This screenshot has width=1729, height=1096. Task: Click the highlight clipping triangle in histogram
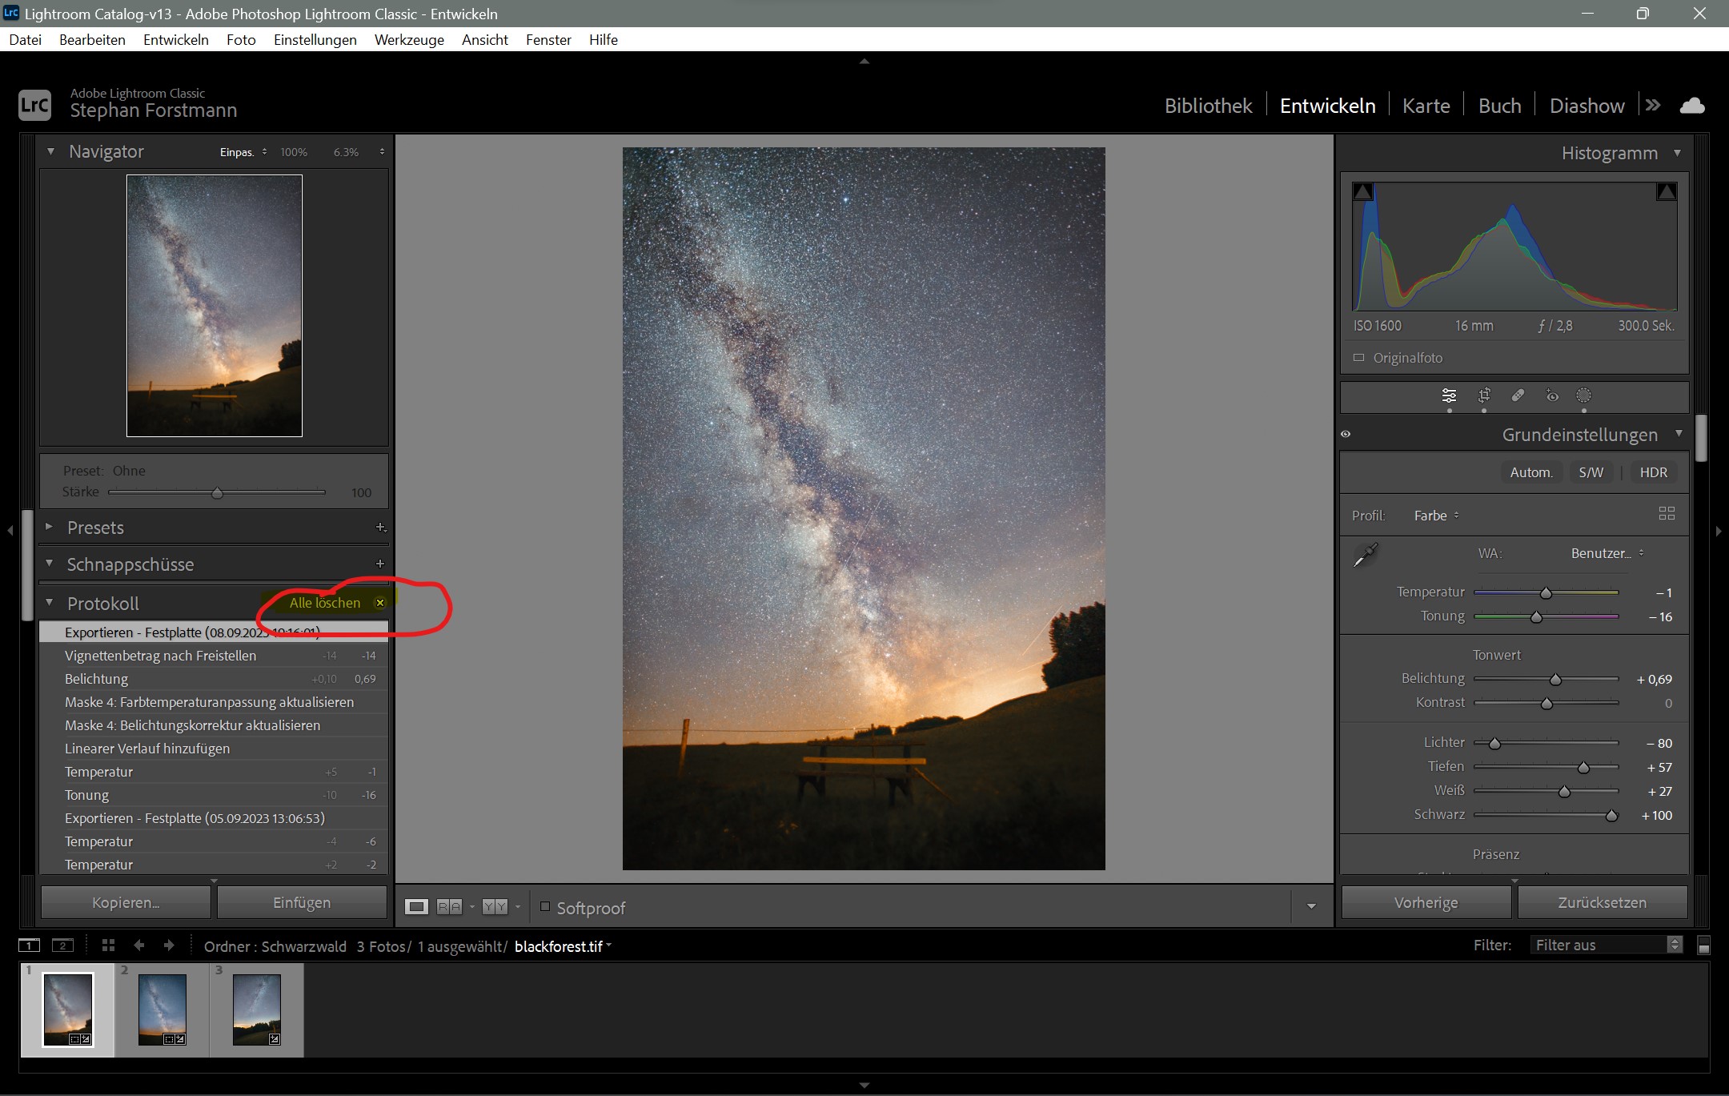(x=1667, y=191)
